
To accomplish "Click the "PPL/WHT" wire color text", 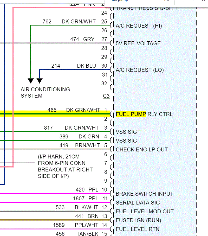I will (87, 225).
